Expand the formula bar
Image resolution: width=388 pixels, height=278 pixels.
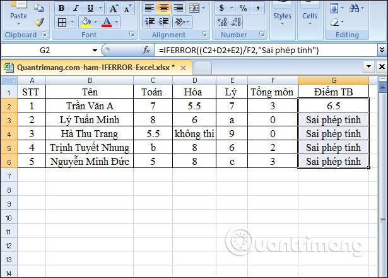382,50
